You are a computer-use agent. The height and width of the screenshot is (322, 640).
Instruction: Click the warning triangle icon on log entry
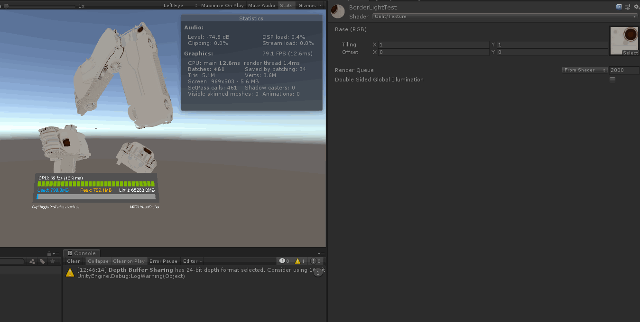point(70,272)
